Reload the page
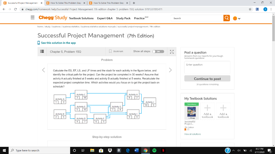 tap(15, 9)
